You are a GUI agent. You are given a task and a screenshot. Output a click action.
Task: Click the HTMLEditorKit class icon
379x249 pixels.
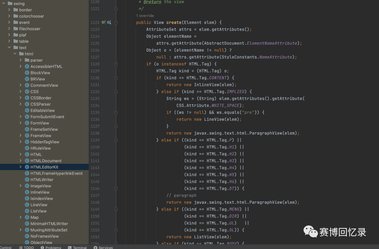coord(27,167)
